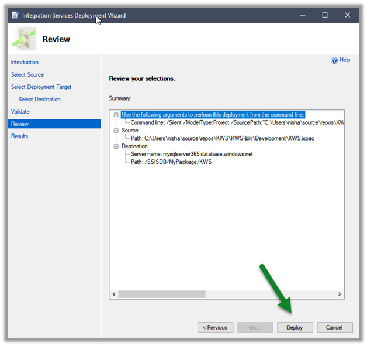Image resolution: width=367 pixels, height=346 pixels.
Task: Go back with the Previous button
Action: [215, 327]
